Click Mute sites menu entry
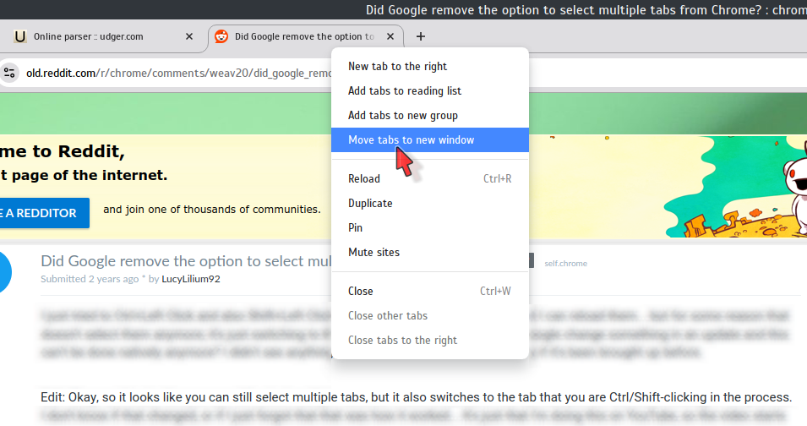This screenshot has height=426, width=807. (x=374, y=252)
